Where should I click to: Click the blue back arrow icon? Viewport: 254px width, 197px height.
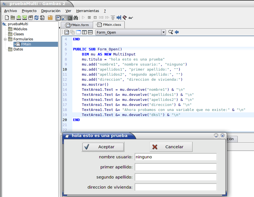point(177,32)
